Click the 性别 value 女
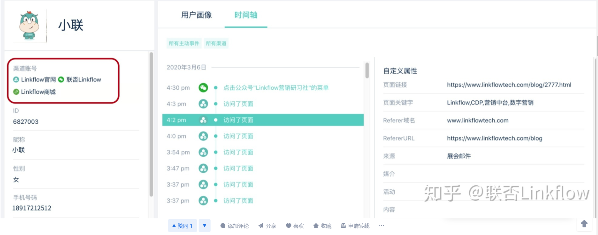 tap(16, 180)
